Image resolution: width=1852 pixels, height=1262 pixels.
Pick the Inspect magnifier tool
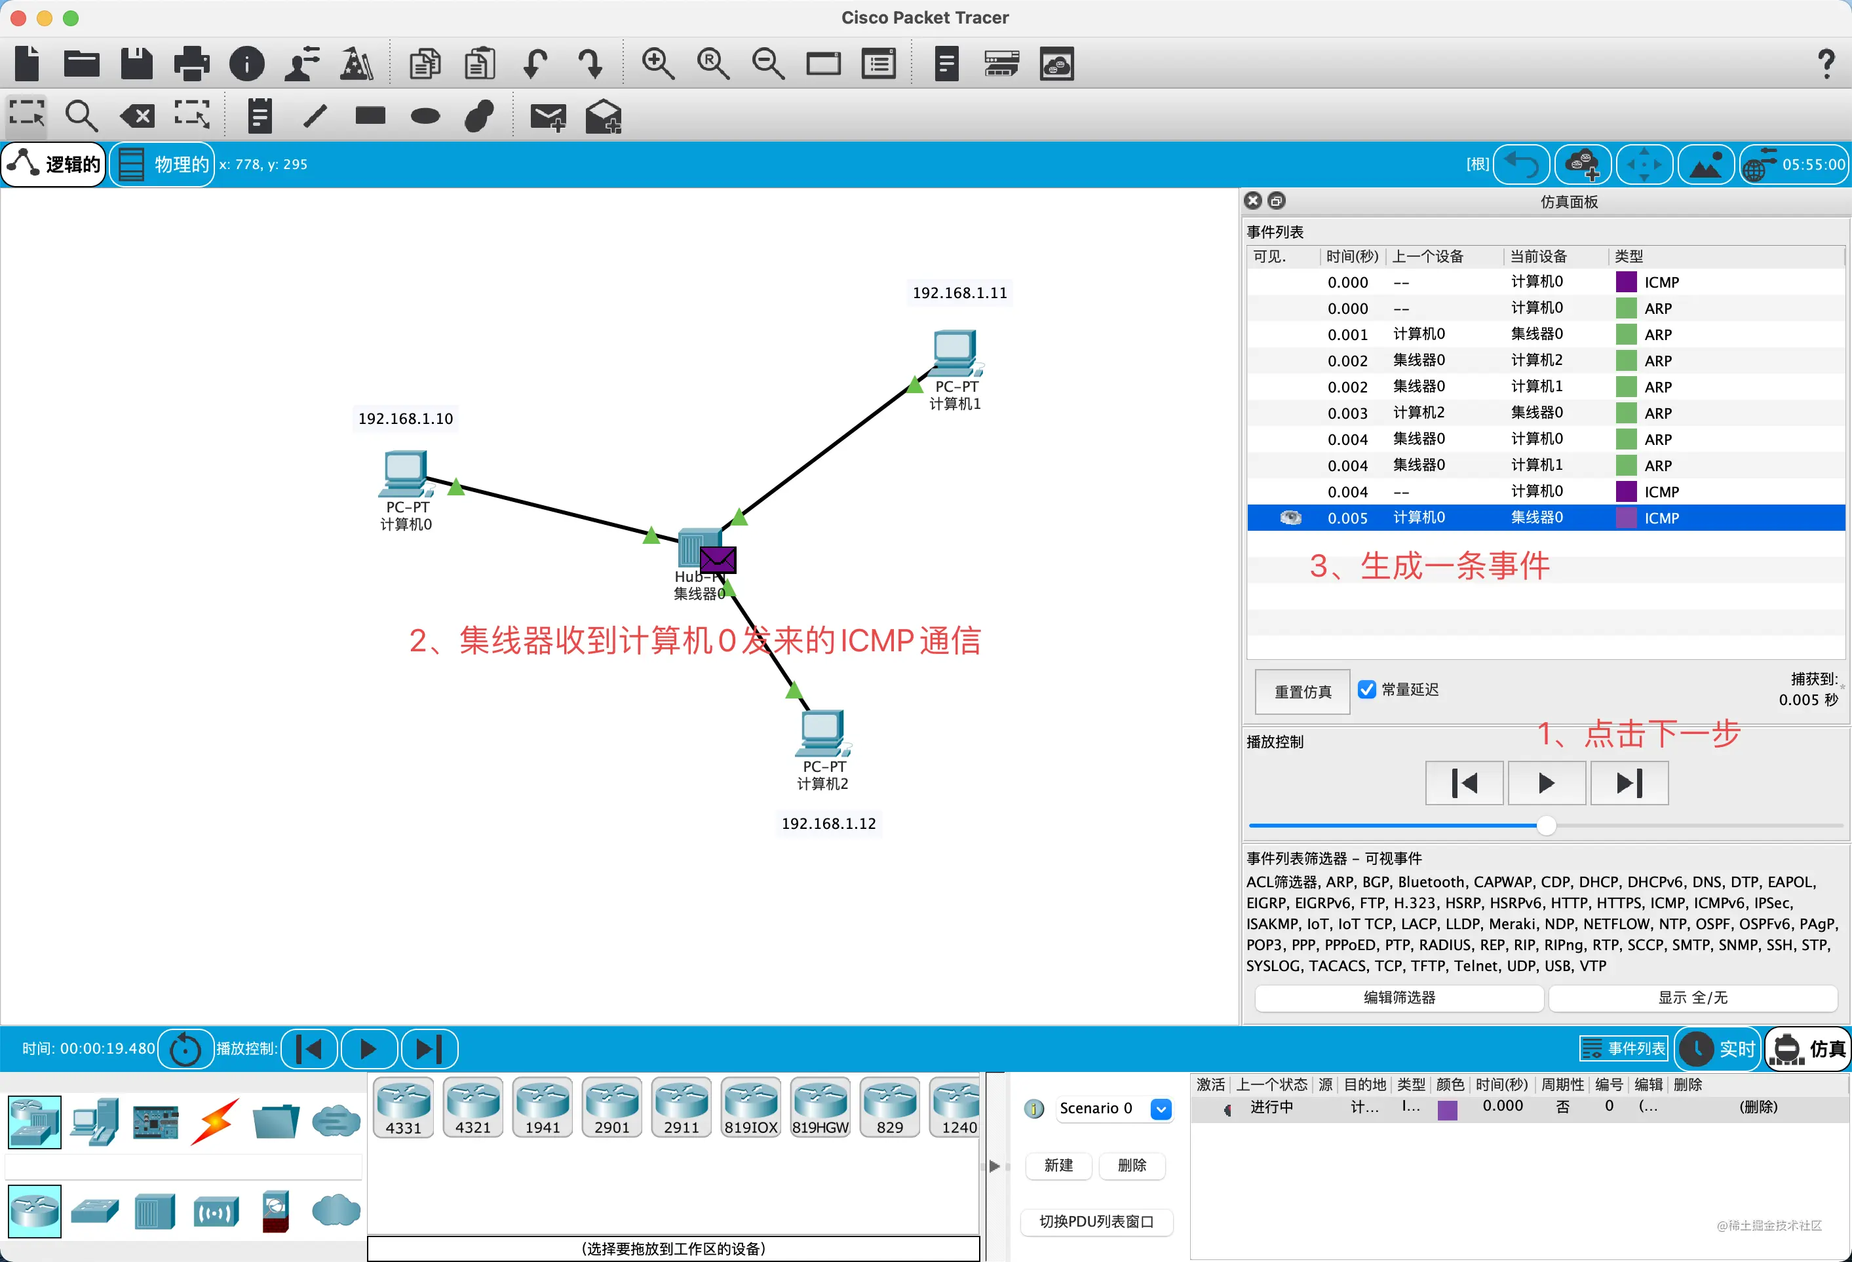point(81,117)
